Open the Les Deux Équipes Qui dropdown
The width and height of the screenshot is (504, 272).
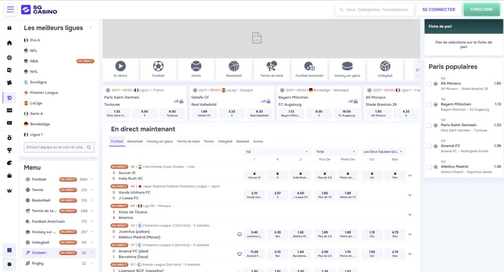coord(383,151)
